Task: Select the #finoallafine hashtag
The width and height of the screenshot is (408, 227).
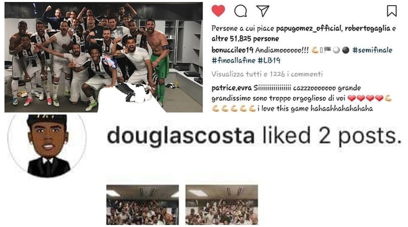Action: pos(233,61)
